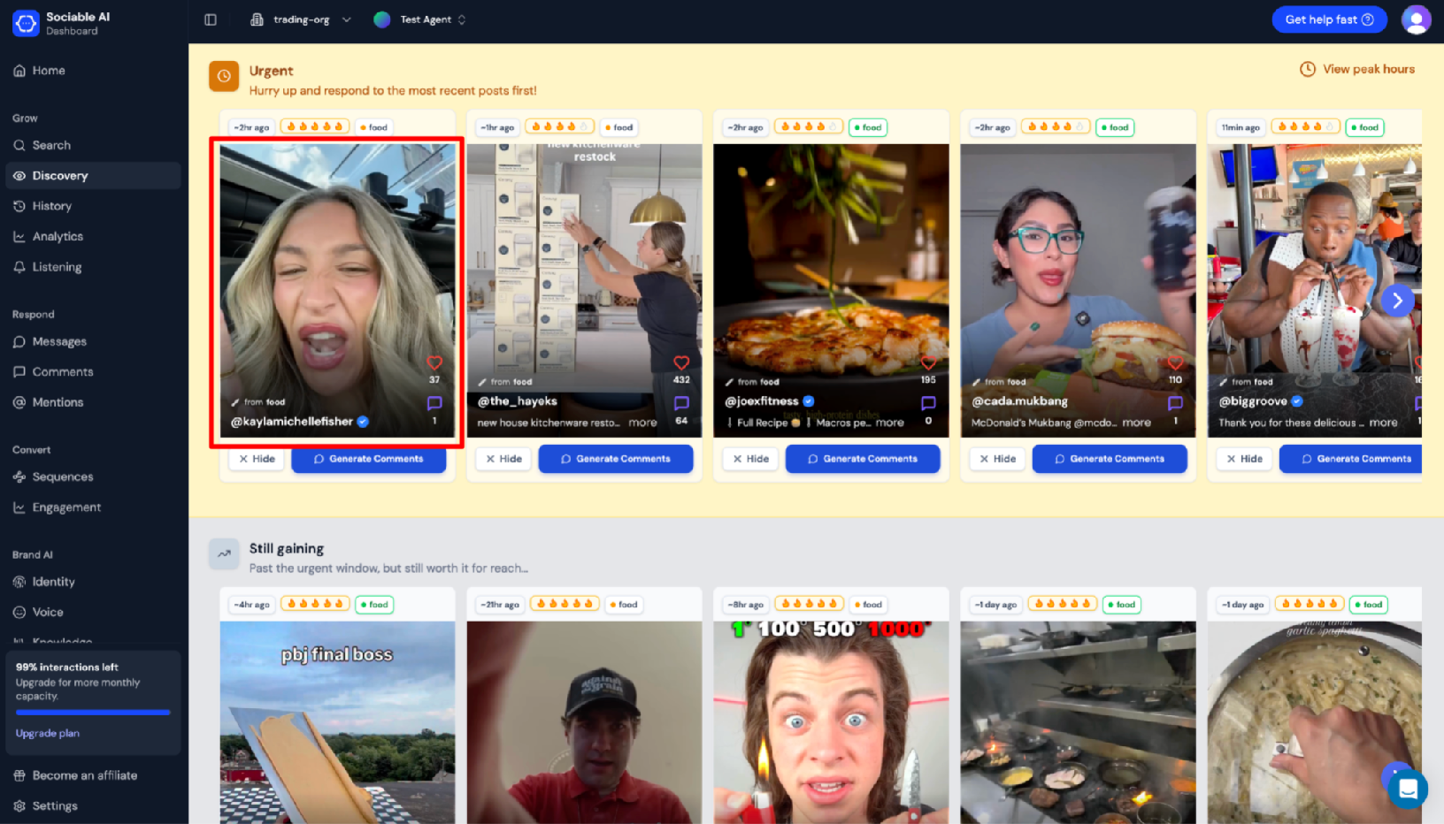
Task: Click the comment icon on joexfitness post
Action: pyautogui.click(x=928, y=403)
